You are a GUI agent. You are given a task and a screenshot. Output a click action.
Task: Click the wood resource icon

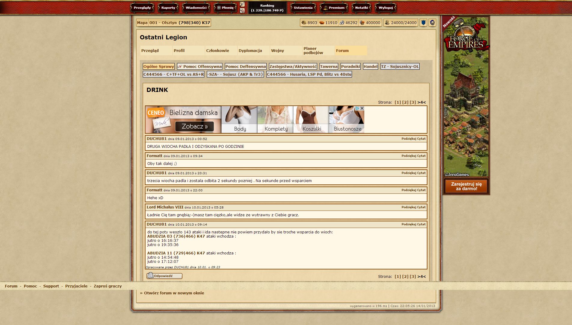304,23
